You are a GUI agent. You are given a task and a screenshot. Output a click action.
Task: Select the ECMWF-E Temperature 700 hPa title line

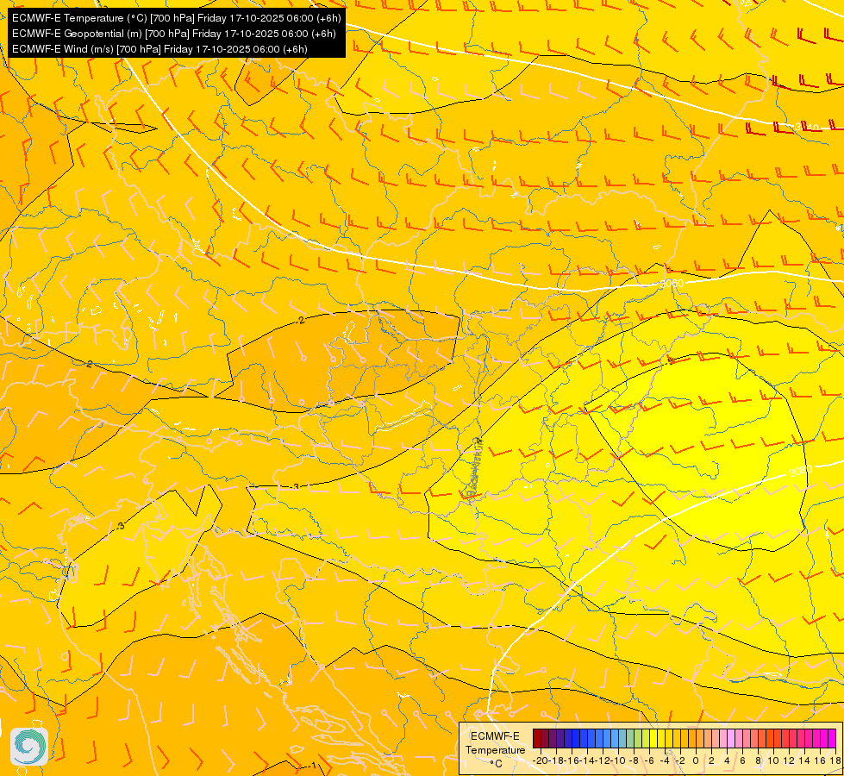pos(177,18)
